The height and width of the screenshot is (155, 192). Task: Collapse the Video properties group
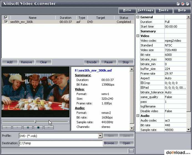click(x=138, y=36)
